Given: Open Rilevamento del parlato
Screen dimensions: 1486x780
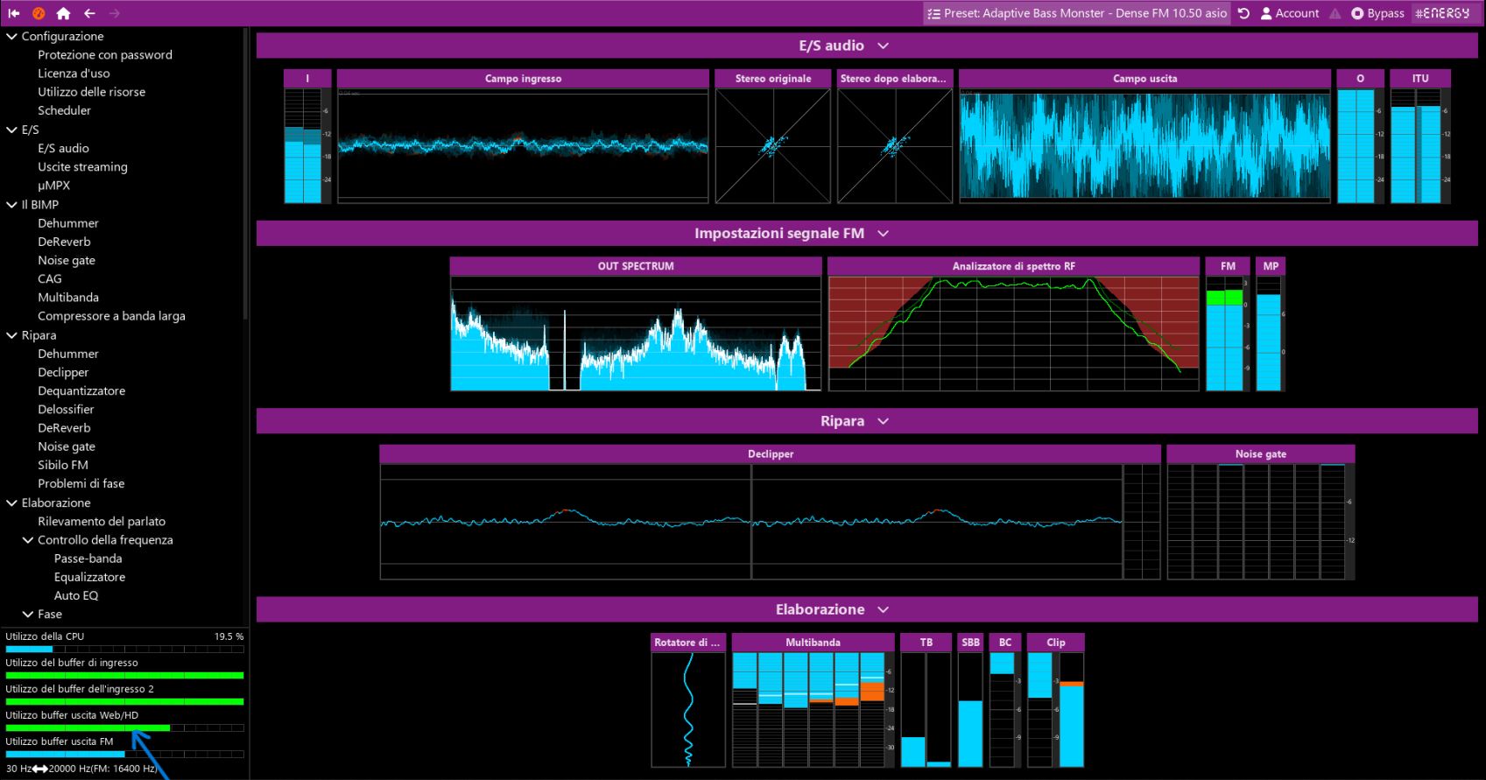Looking at the screenshot, I should click(x=102, y=522).
